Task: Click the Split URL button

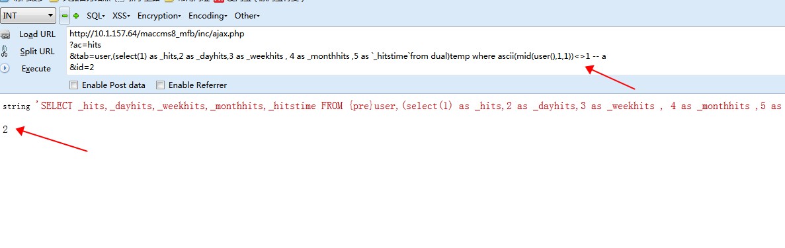Action: click(38, 51)
